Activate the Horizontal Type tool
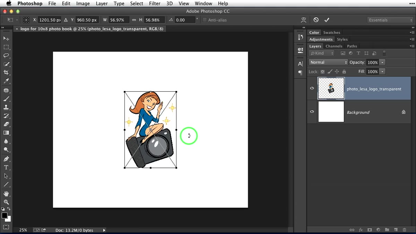The image size is (416, 234). 6,168
